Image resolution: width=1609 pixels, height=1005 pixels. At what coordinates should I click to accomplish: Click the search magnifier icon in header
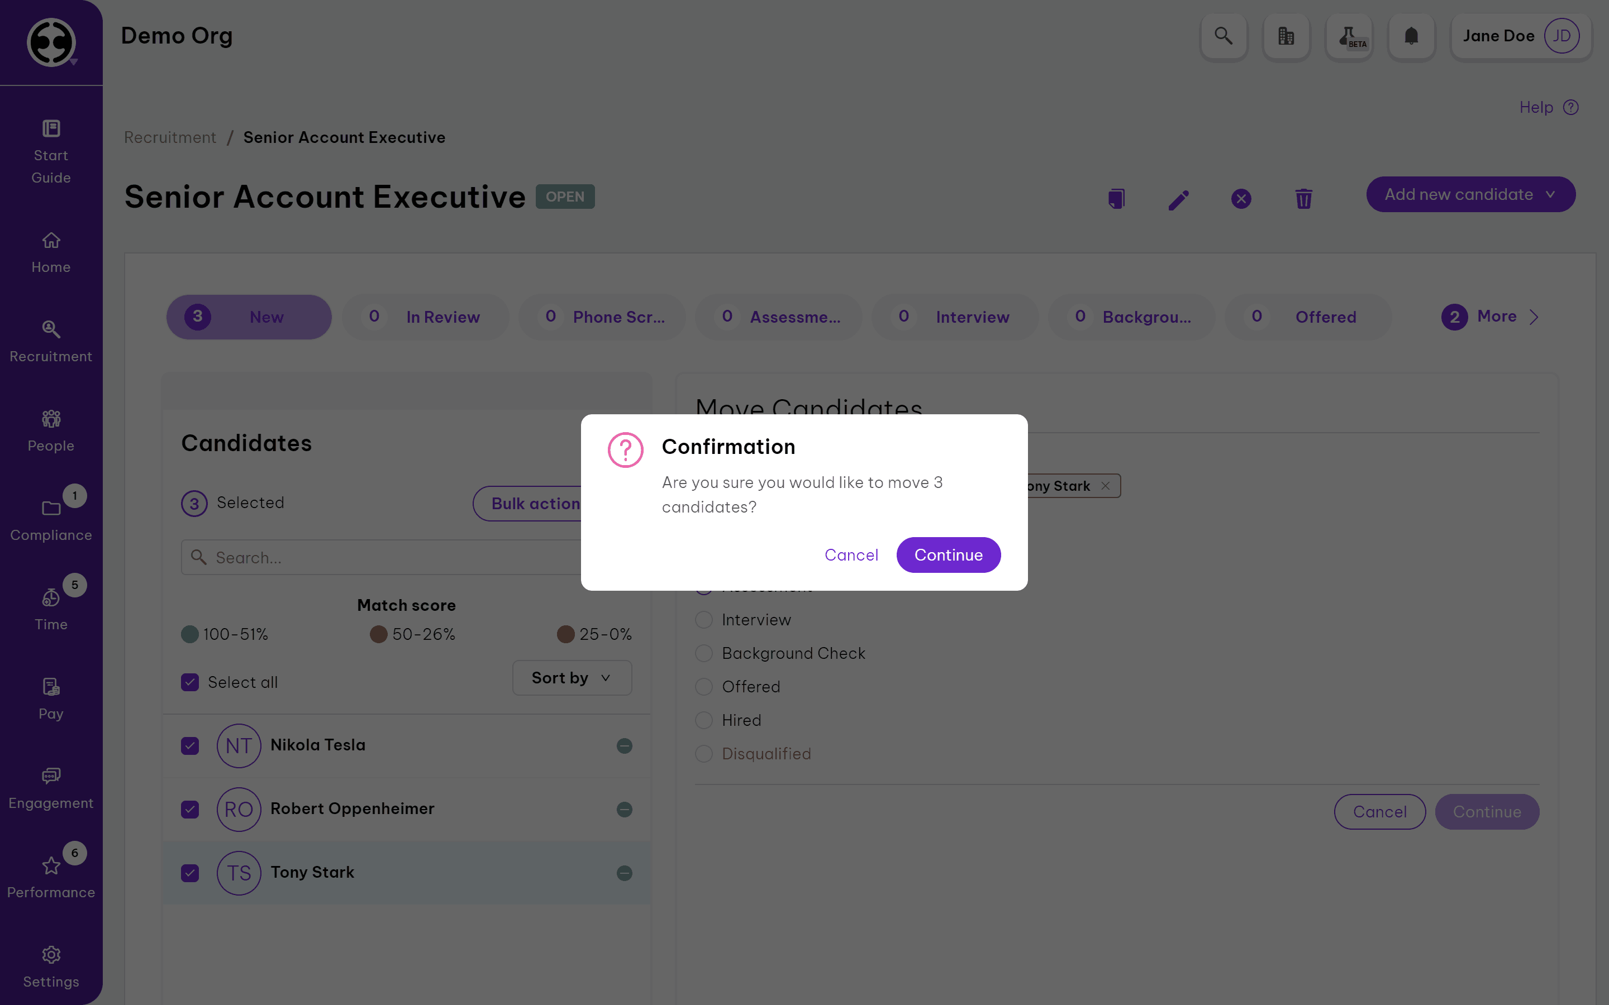pos(1224,36)
